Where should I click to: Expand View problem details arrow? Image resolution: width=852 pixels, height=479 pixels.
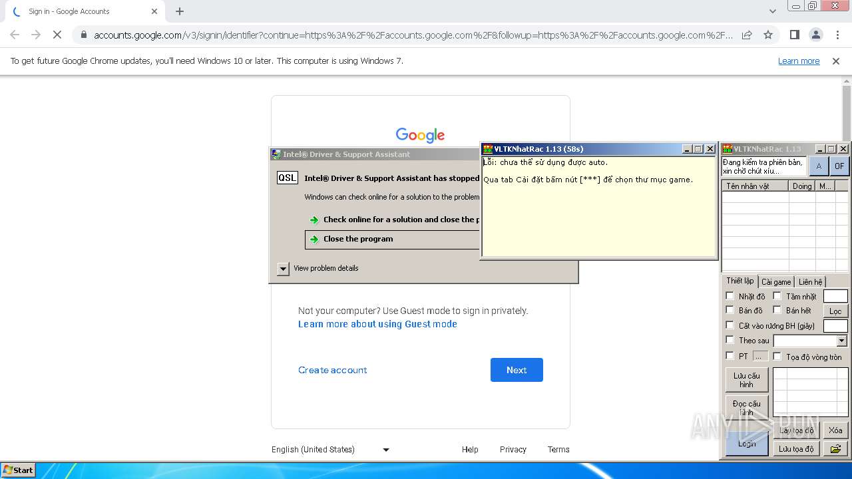point(283,269)
